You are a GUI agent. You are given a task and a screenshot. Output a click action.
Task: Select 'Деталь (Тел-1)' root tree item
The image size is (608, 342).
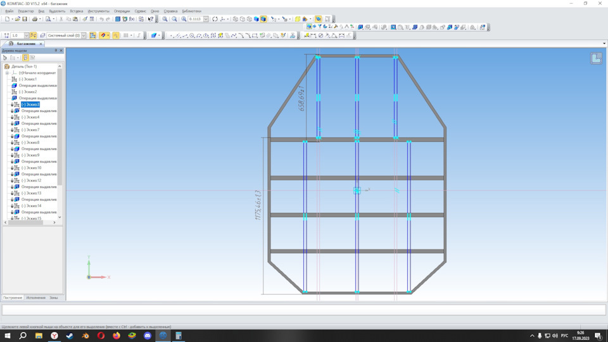click(x=24, y=66)
